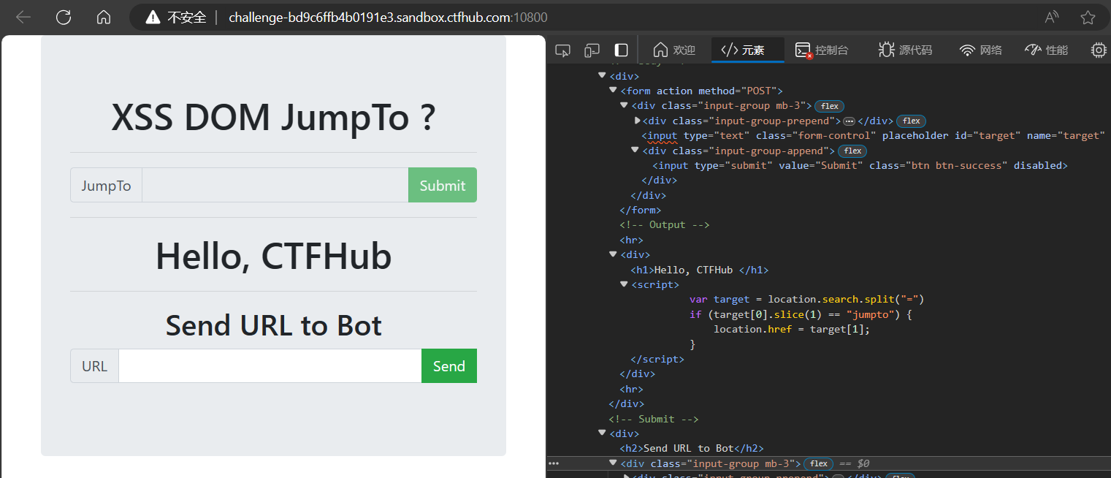
Task: Select the h1 Hello, CTFHub DOM line
Action: (x=700, y=270)
